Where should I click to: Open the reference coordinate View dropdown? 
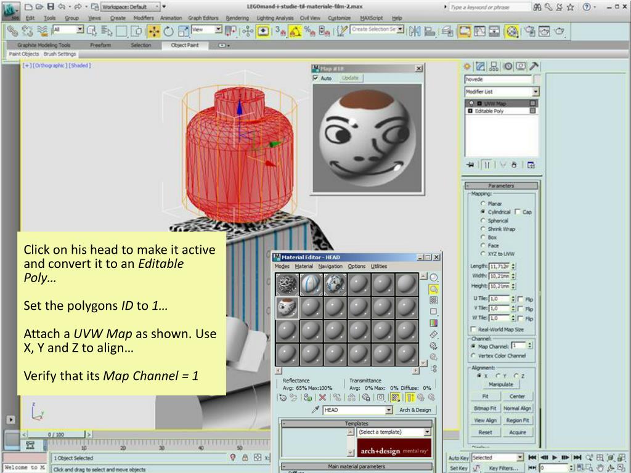tap(206, 30)
